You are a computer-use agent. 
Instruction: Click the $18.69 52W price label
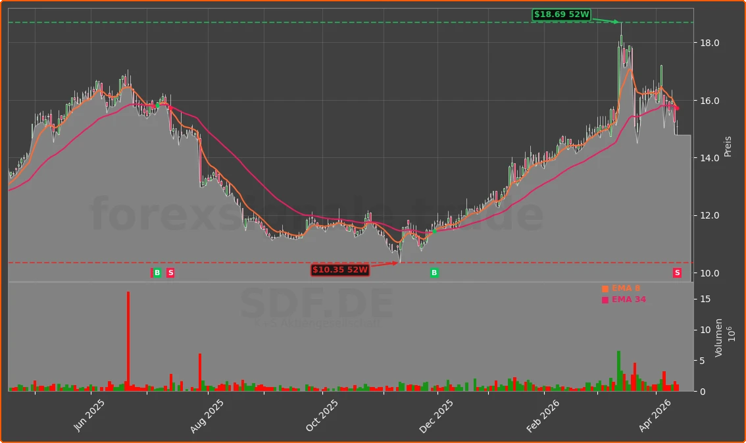[562, 13]
